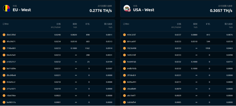The width and height of the screenshot is (236, 106).
Task: Click the USA - West market flag icon
Action: (x=127, y=8)
